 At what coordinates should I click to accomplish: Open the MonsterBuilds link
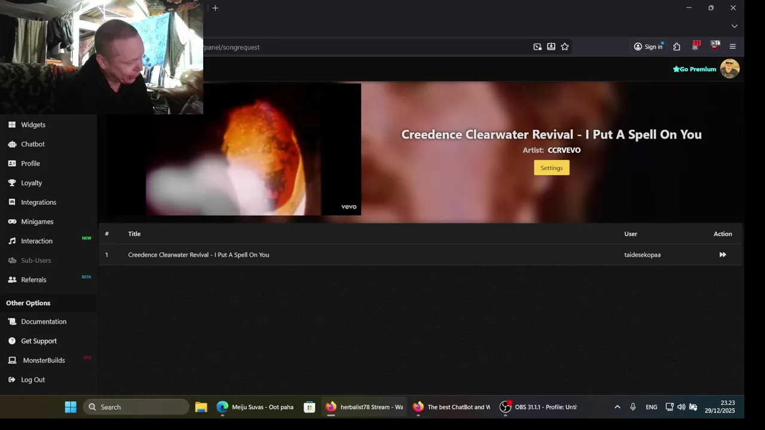(44, 360)
